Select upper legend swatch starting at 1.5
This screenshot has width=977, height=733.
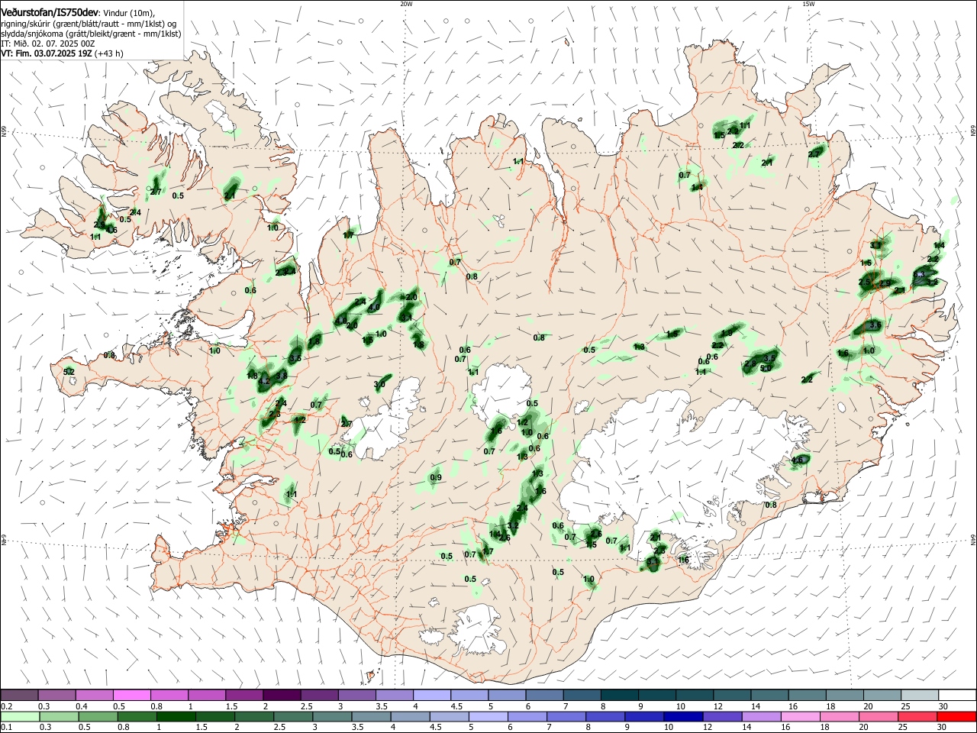click(x=243, y=695)
